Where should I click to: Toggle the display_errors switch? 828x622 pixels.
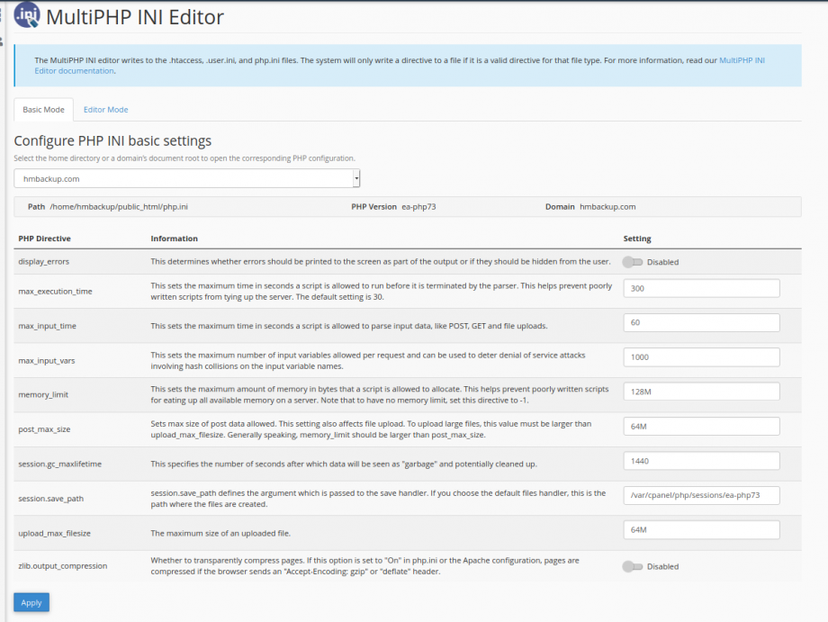(x=632, y=262)
